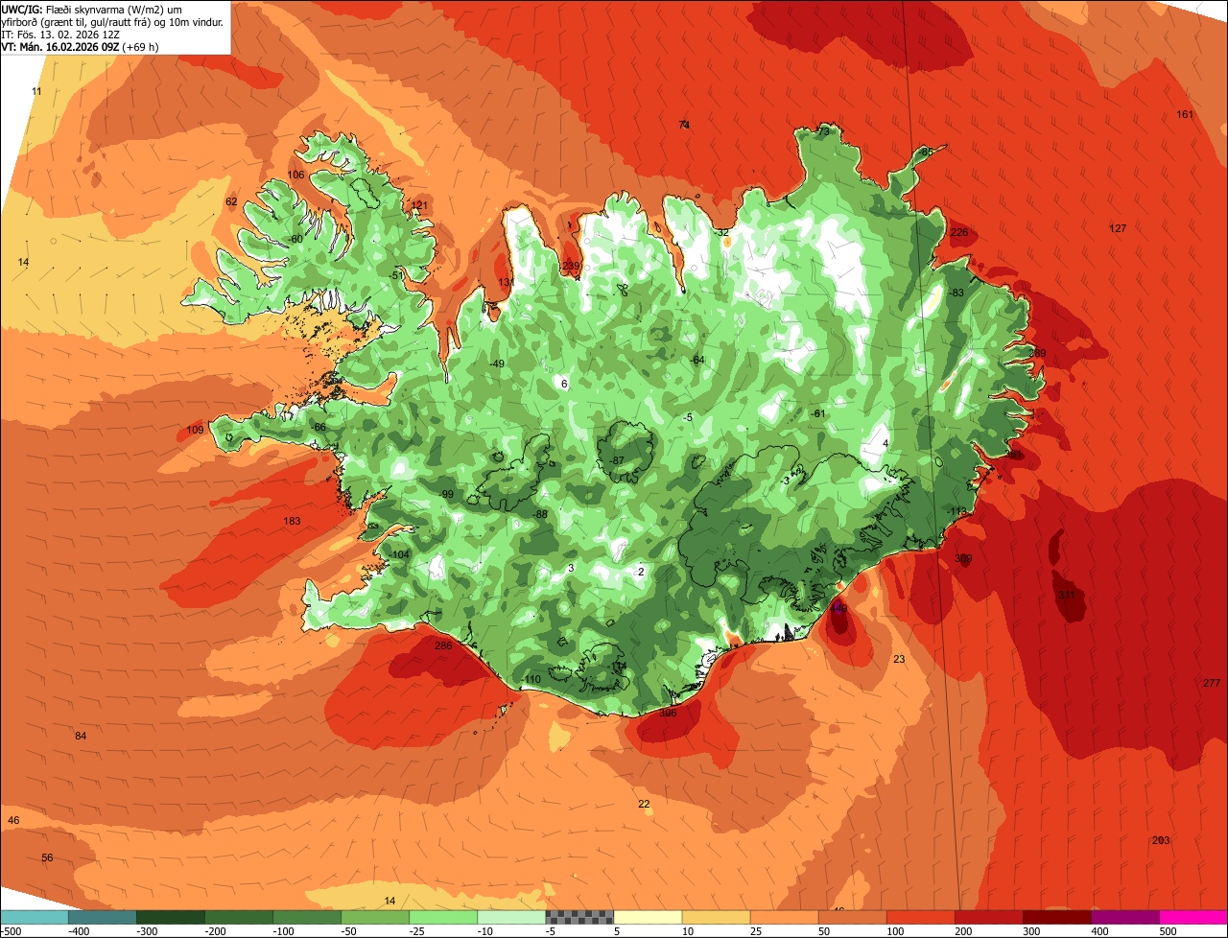The image size is (1228, 938).
Task: Click the pale green -10 to -5 swatch
Action: tap(511, 917)
